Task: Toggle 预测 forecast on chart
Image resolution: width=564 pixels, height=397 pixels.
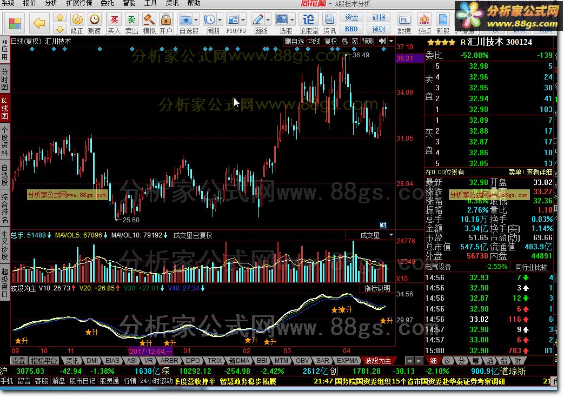Action: point(368,41)
